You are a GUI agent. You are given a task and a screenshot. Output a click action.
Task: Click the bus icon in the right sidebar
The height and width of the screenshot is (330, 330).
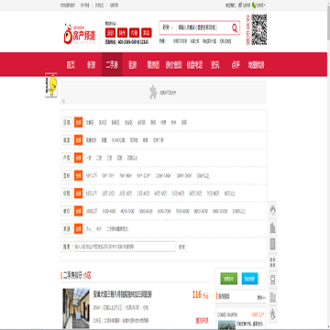273,280
